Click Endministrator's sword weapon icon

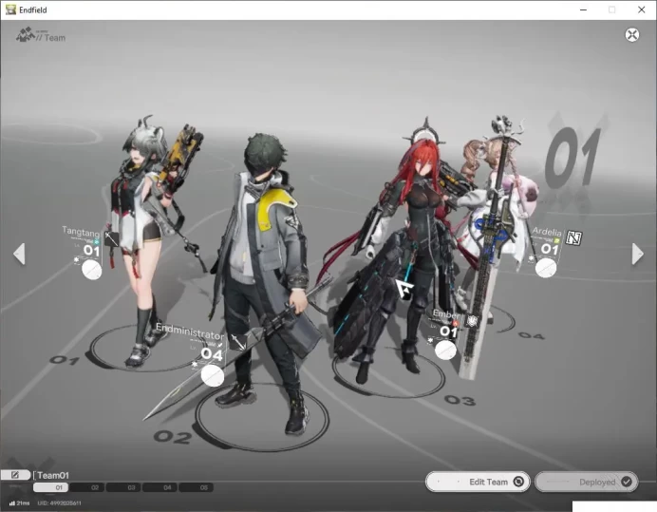point(238,342)
